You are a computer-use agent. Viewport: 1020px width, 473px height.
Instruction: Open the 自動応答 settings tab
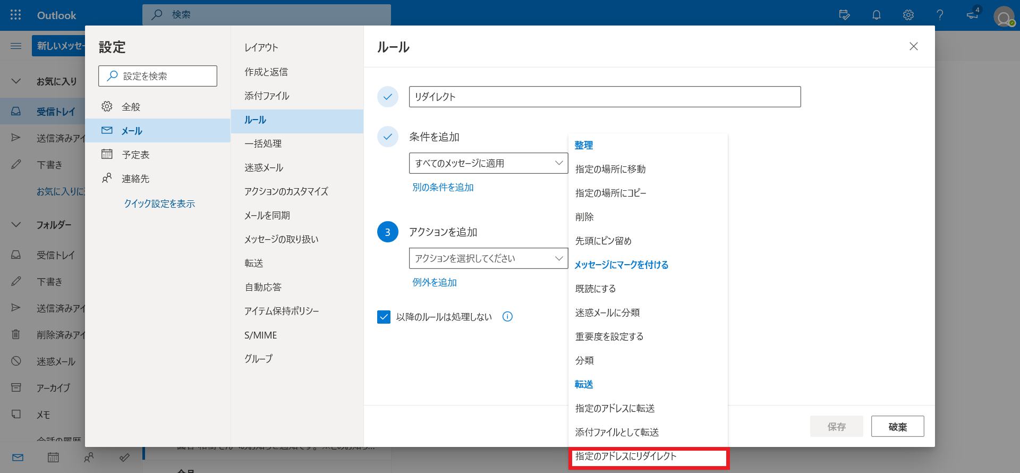[x=263, y=287]
